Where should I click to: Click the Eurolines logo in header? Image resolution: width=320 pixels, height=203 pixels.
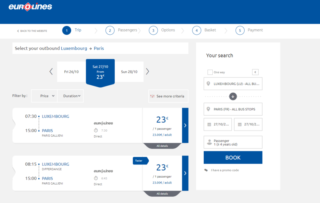30,7
